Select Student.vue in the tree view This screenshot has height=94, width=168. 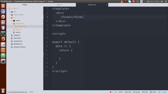22,26
